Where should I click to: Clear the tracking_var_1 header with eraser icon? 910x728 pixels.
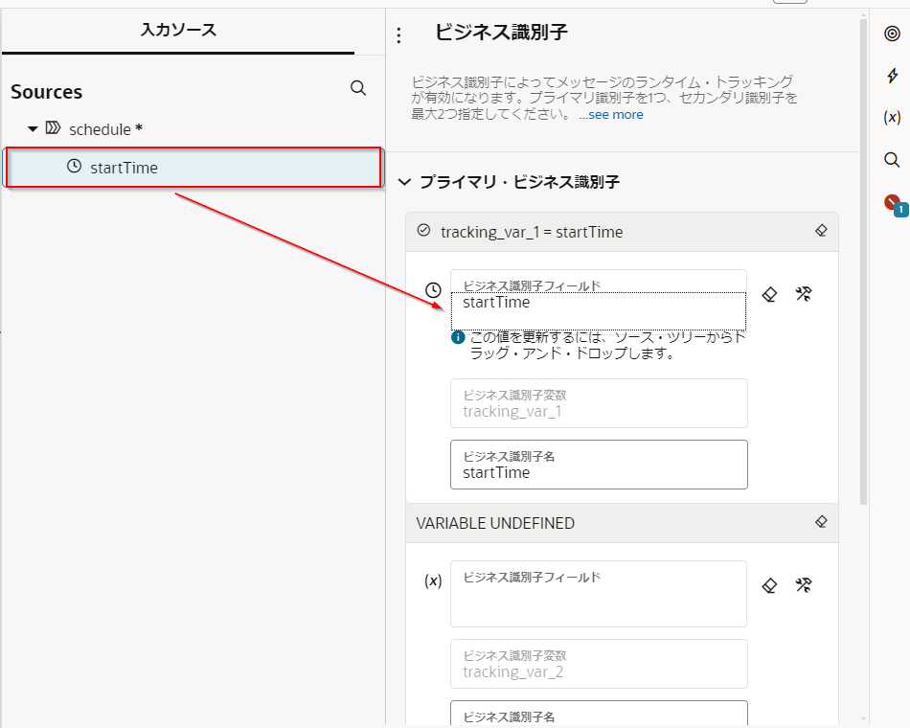pos(821,231)
